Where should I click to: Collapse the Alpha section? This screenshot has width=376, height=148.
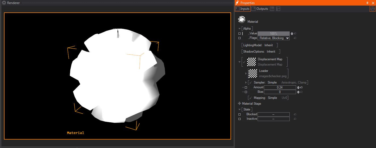click(240, 29)
